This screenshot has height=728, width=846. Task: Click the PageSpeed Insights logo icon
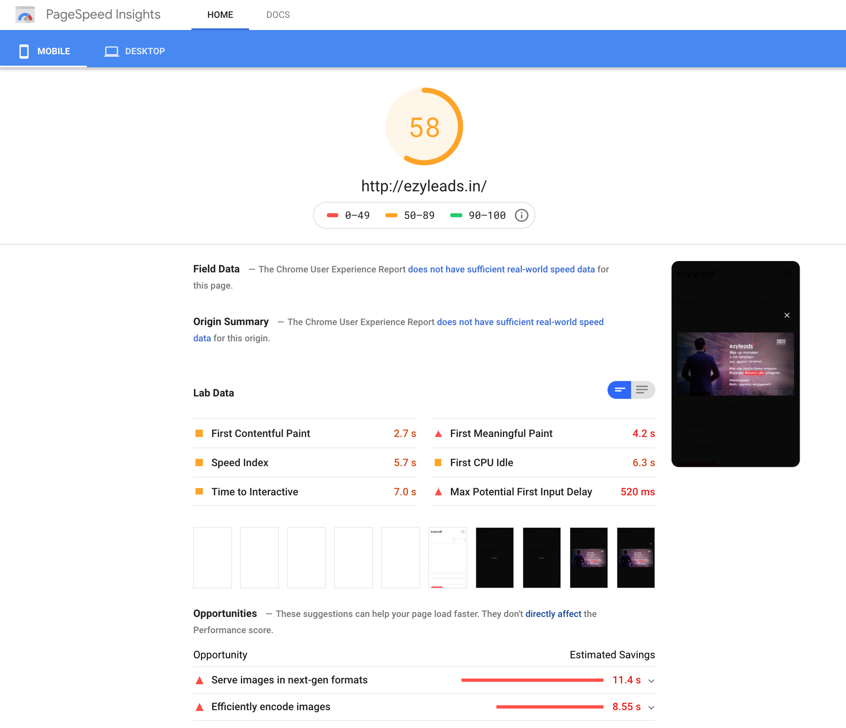25,15
